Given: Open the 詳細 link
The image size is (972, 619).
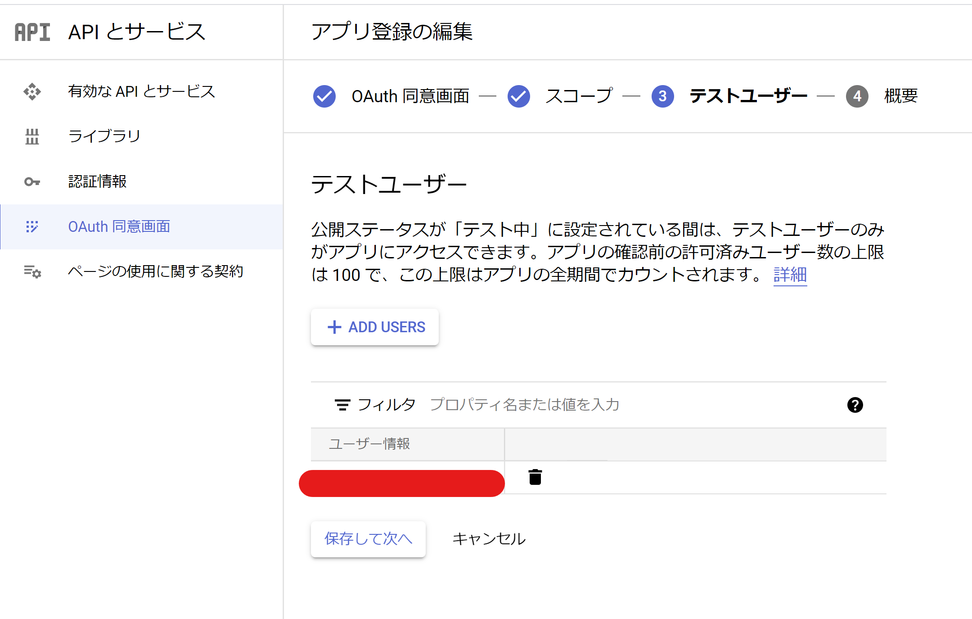Looking at the screenshot, I should [x=790, y=275].
